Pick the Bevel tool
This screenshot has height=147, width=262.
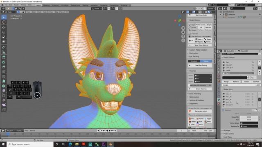point(4,67)
